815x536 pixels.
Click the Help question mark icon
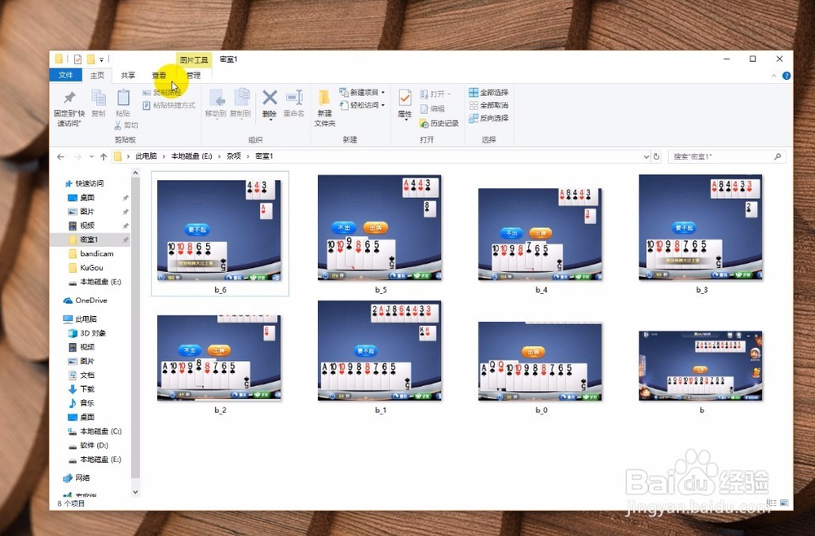tap(786, 76)
